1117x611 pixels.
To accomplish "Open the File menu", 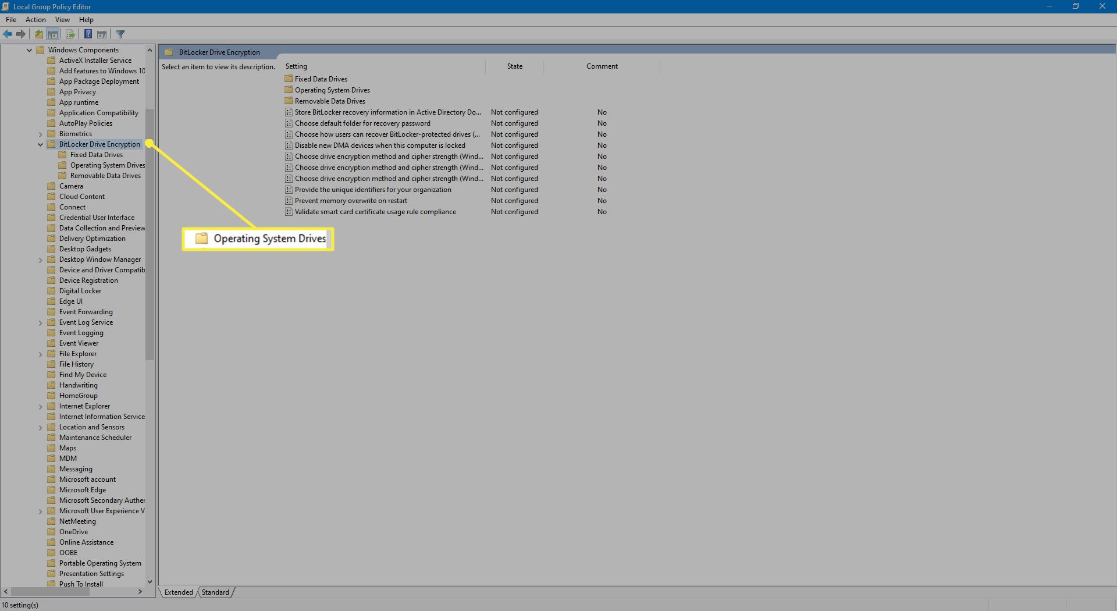I will tap(11, 20).
